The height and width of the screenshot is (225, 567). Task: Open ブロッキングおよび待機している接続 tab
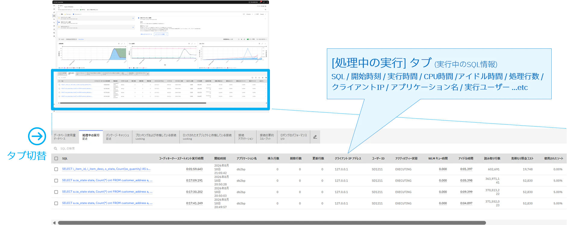(x=156, y=137)
